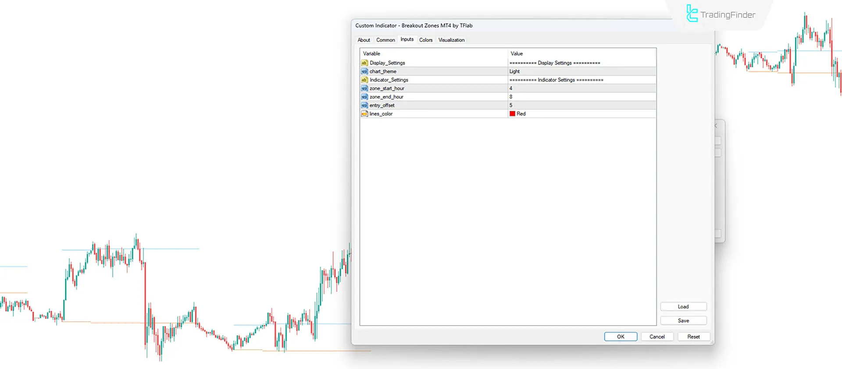Click the Cancel button
842x369 pixels.
pos(657,337)
